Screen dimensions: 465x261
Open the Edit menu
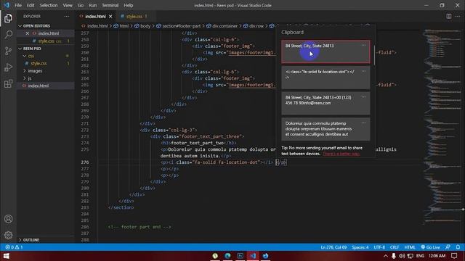[x=31, y=5]
